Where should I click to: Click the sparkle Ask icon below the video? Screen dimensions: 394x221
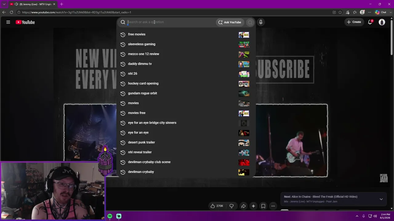[x=253, y=206]
